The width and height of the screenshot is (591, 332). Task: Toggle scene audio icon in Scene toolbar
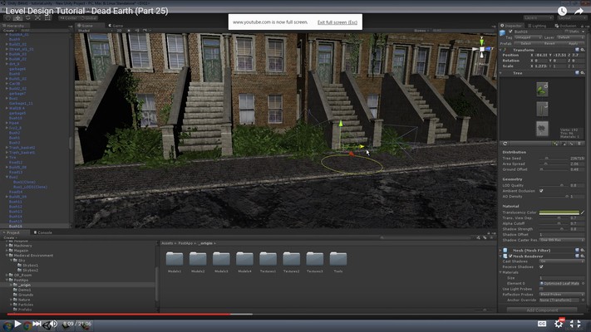pos(137,31)
